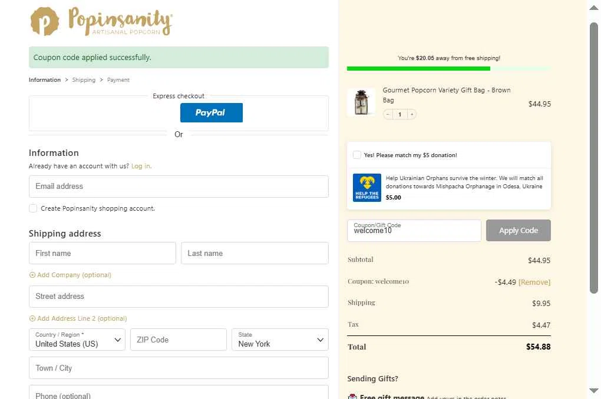The image size is (601, 399).
Task: Enable Create Popinsanity shopping account checkbox
Action: (33, 208)
